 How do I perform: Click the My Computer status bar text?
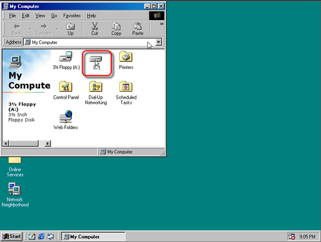(120, 152)
